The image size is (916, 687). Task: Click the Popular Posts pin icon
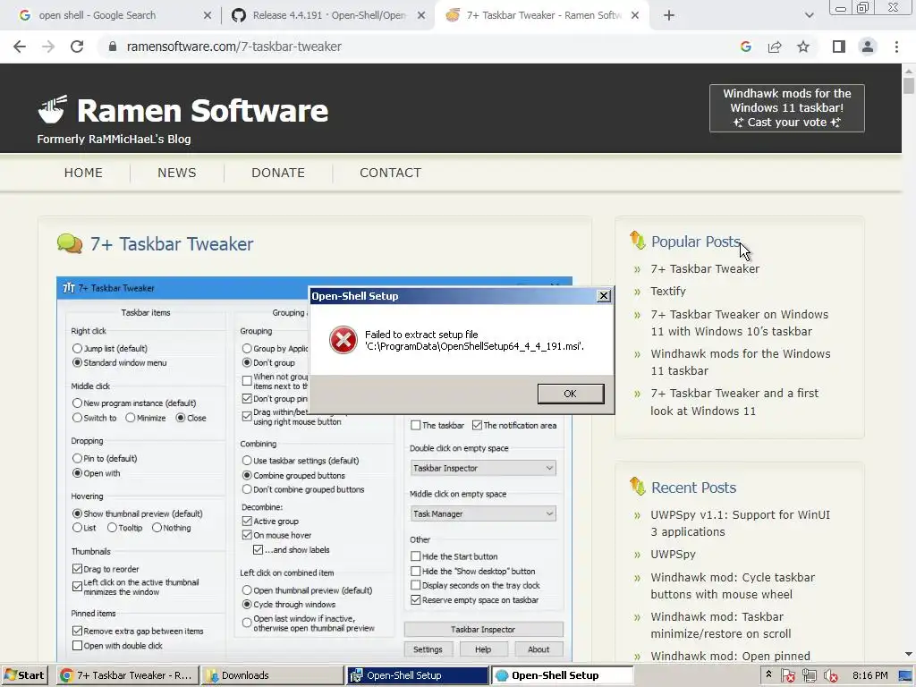[637, 240]
